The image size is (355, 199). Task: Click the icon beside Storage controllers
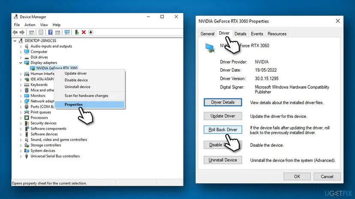27,145
